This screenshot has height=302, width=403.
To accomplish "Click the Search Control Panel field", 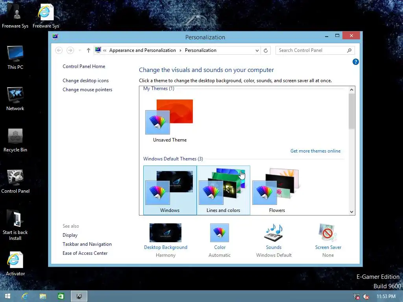I will [315, 50].
